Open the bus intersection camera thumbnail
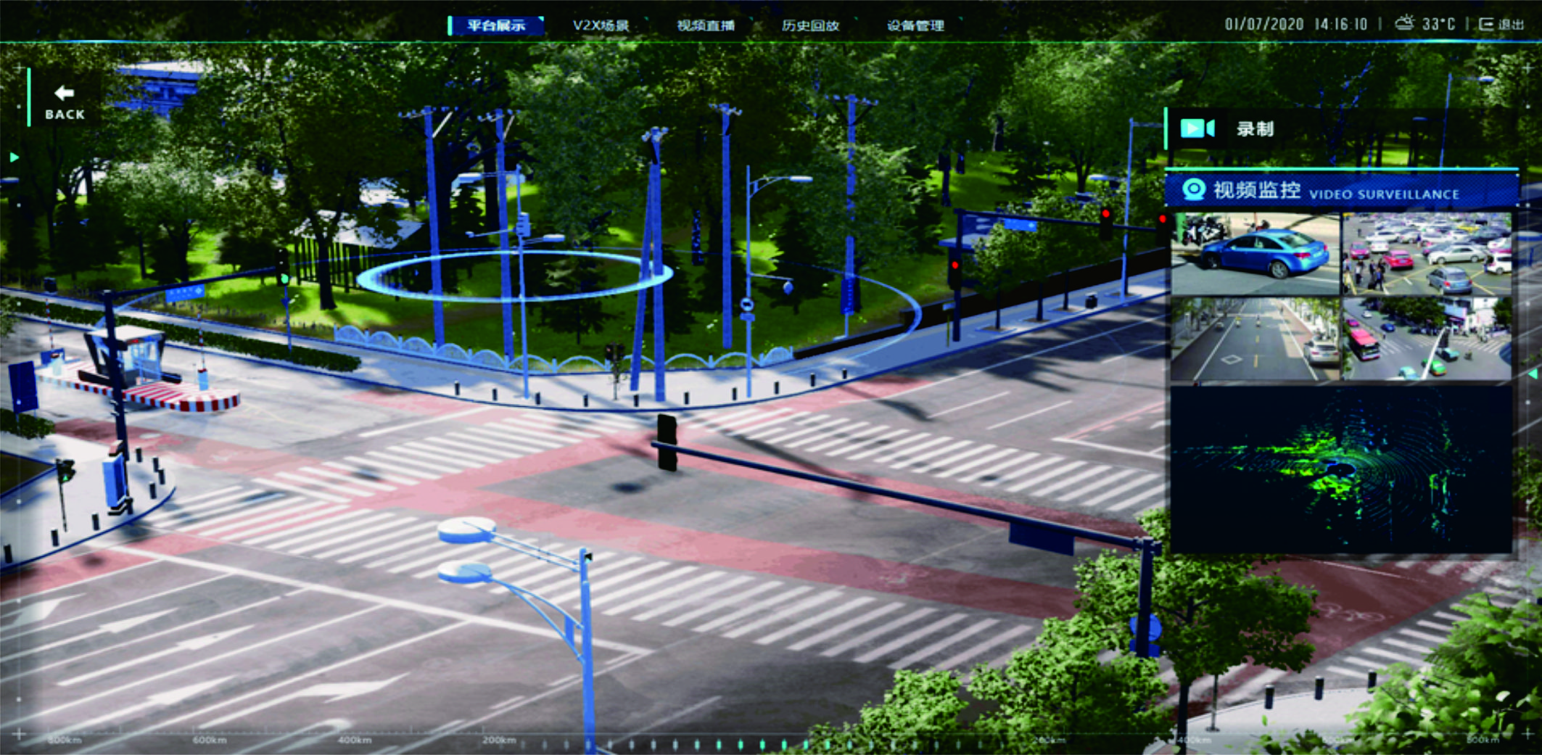 [x=1427, y=339]
